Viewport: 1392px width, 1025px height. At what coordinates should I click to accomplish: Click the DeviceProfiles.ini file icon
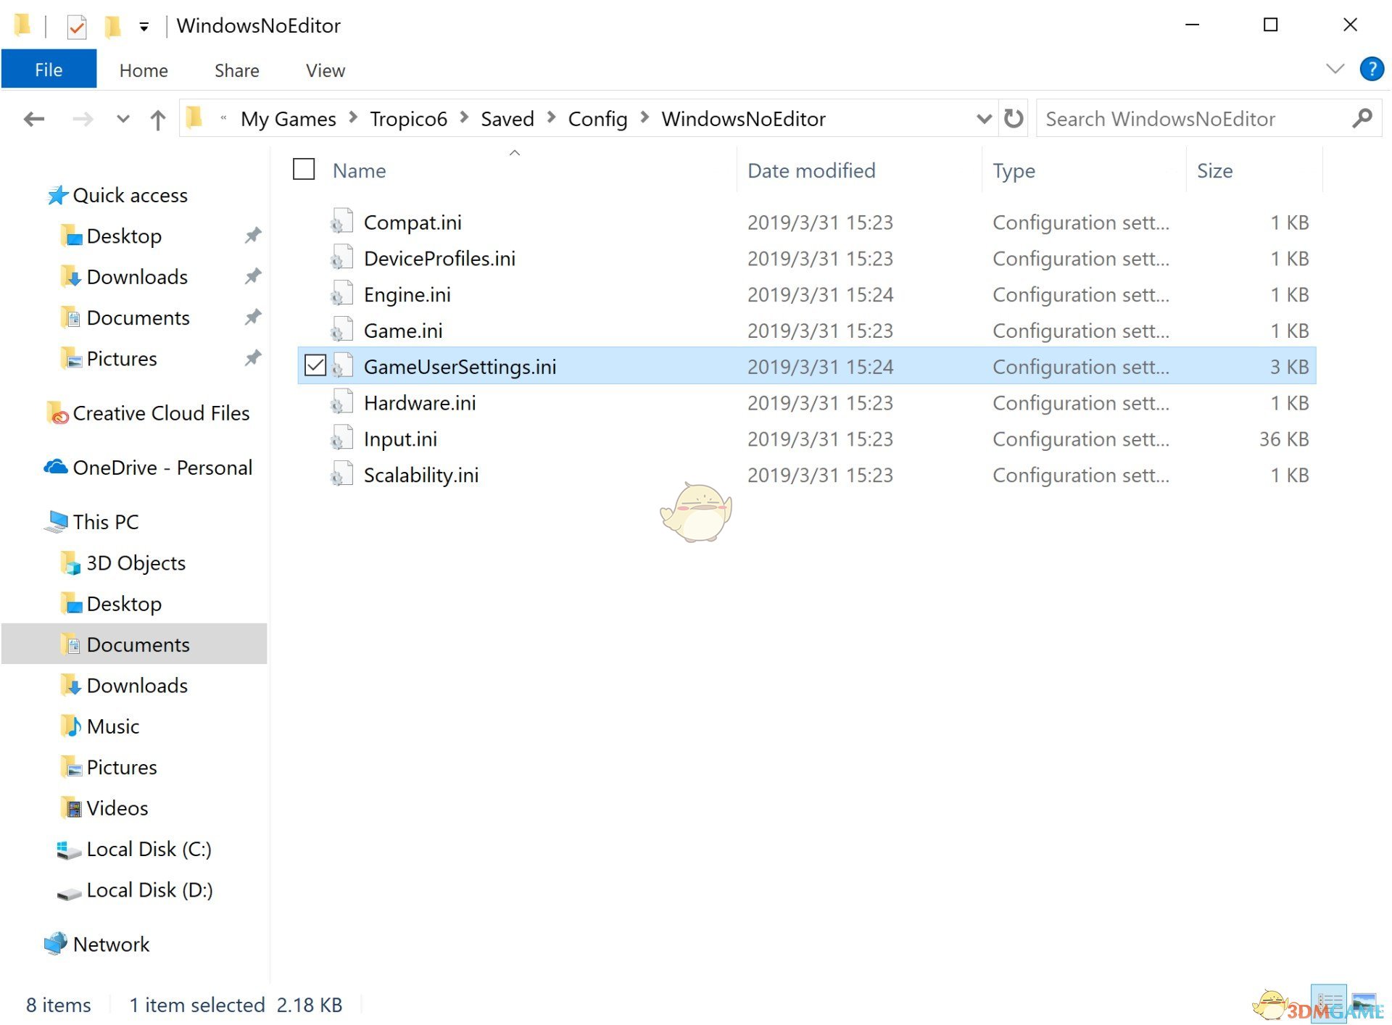341,258
